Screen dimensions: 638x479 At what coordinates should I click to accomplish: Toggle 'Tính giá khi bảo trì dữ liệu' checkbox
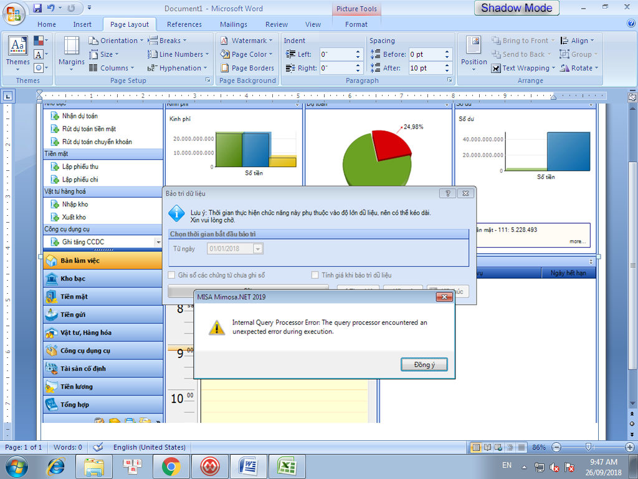(x=315, y=275)
